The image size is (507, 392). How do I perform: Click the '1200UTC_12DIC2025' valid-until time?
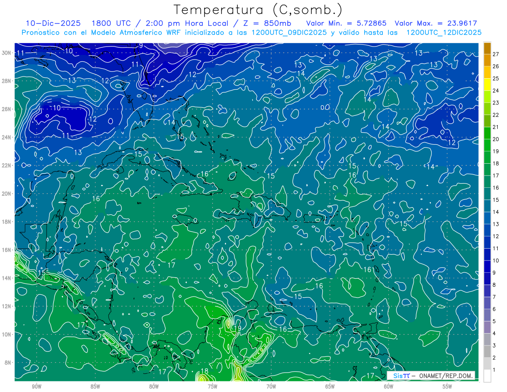coord(444,33)
